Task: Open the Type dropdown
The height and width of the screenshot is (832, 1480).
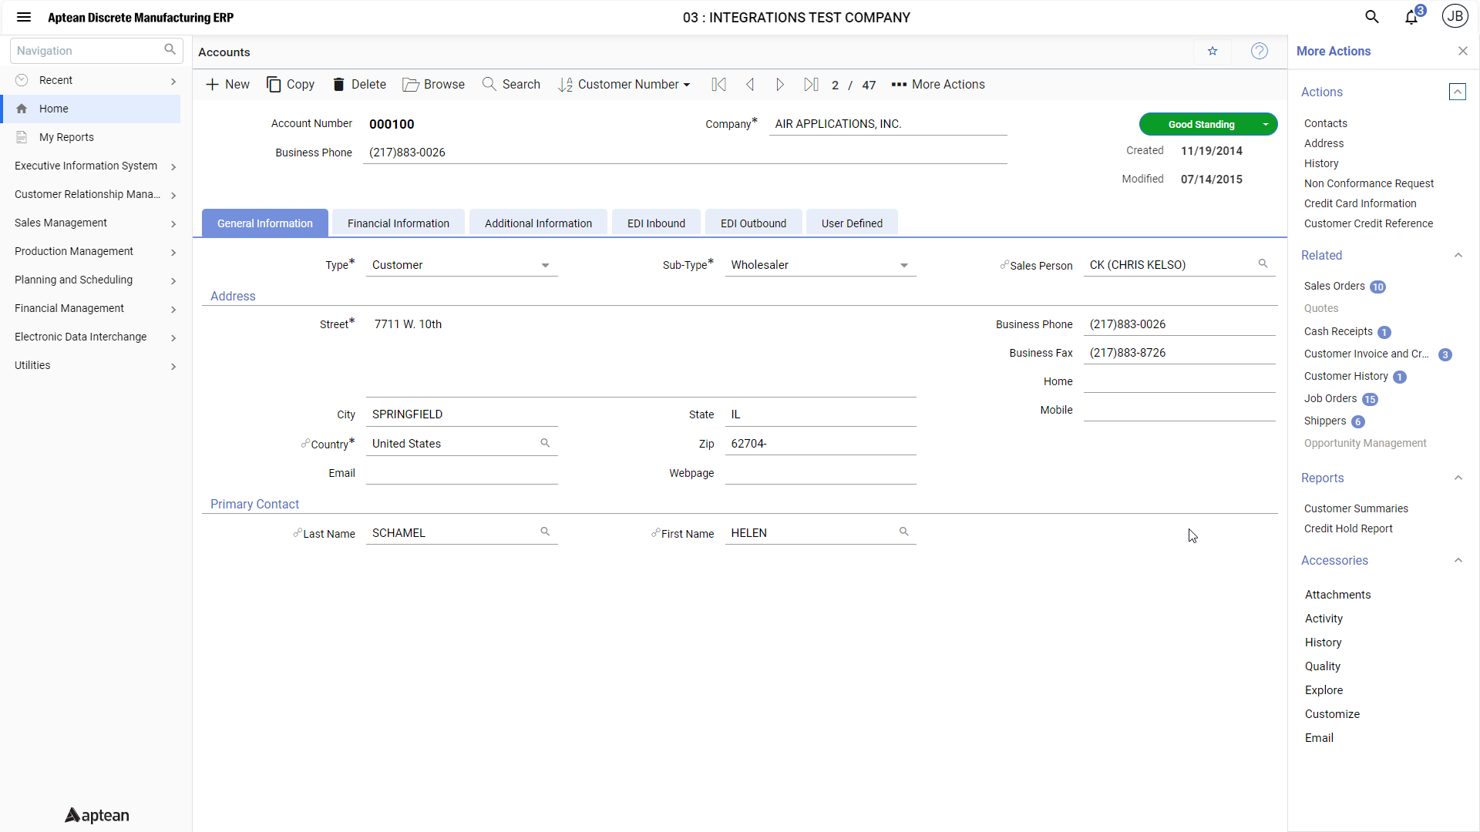Action: tap(545, 265)
